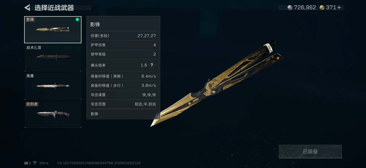Add more gold via plus sign
Screen dimensions: 366x168
click(339, 8)
